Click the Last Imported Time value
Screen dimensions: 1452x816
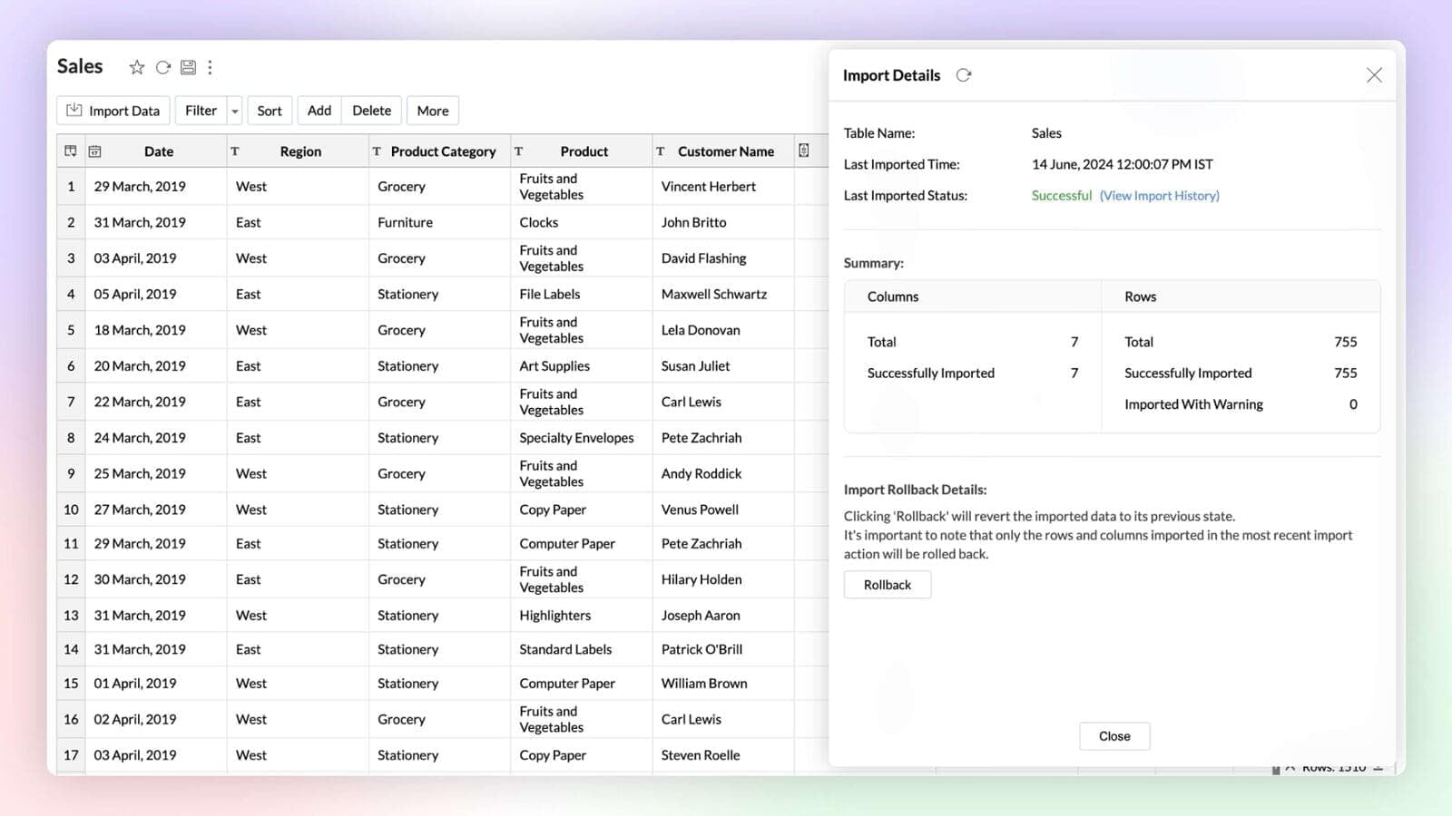(1122, 164)
